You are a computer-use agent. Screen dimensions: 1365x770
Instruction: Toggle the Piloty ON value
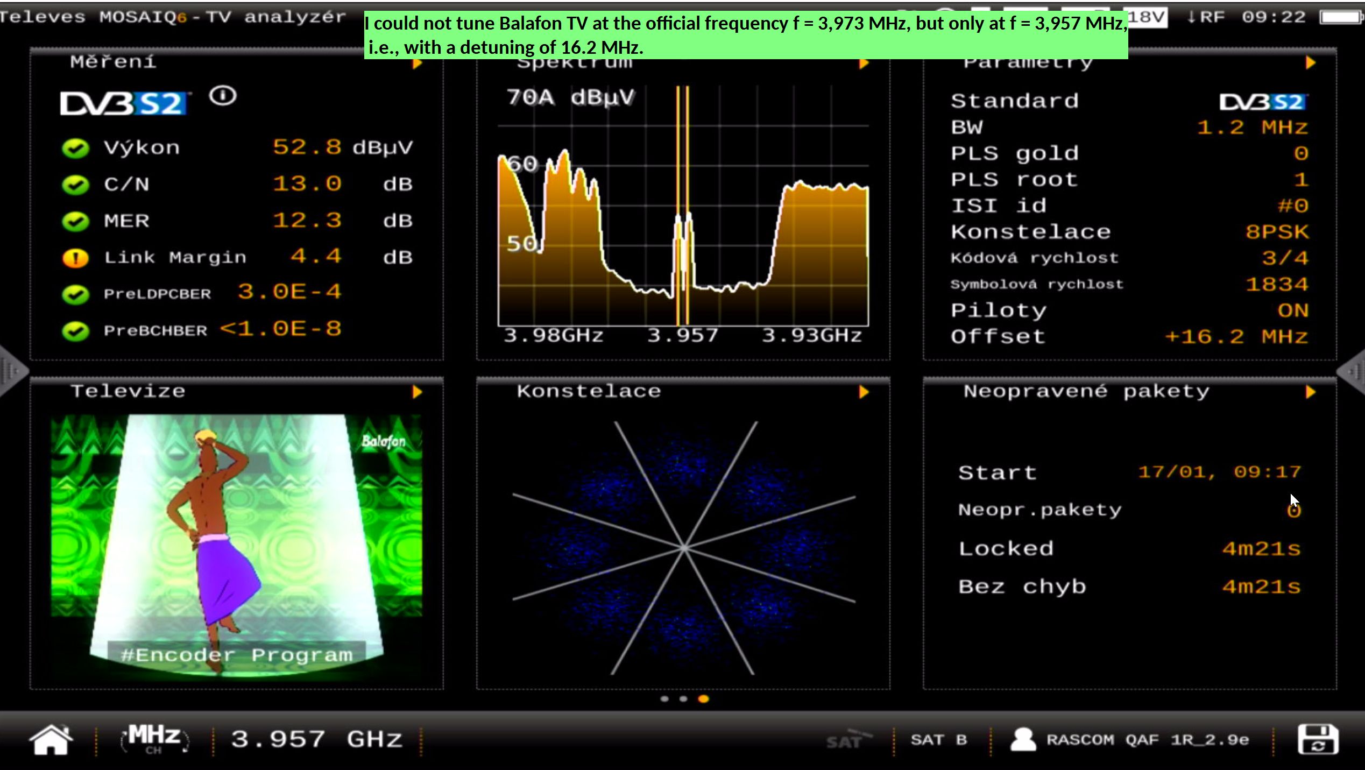[1292, 310]
